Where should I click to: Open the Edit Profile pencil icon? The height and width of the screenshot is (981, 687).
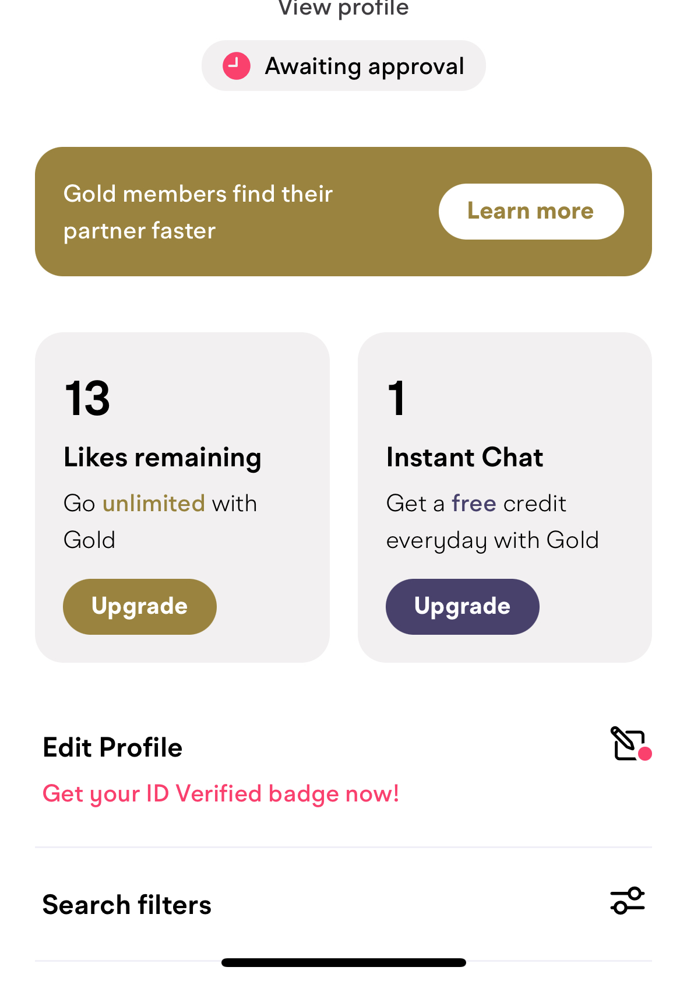click(628, 743)
